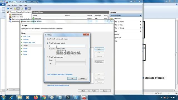Click Cancel in the IP Address dialog
The image size is (178, 100).
click(82, 78)
